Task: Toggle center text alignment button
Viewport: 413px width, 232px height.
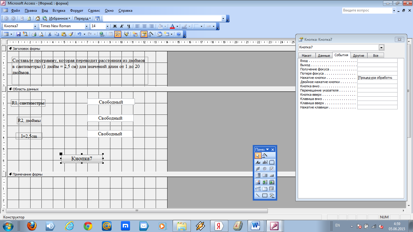Action: point(145,26)
